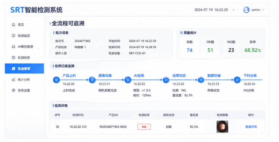
Task: Click the NG数 23 statistic
Action: click(231, 46)
